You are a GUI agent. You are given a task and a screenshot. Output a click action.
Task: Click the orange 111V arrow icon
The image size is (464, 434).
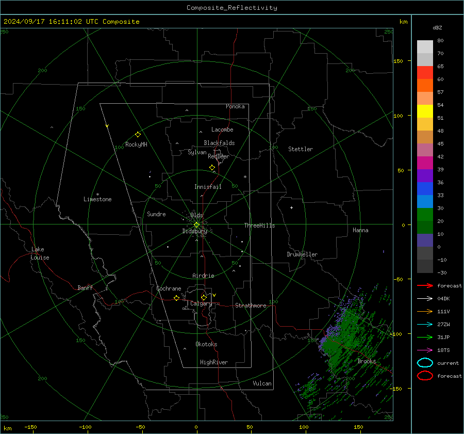[425, 311]
